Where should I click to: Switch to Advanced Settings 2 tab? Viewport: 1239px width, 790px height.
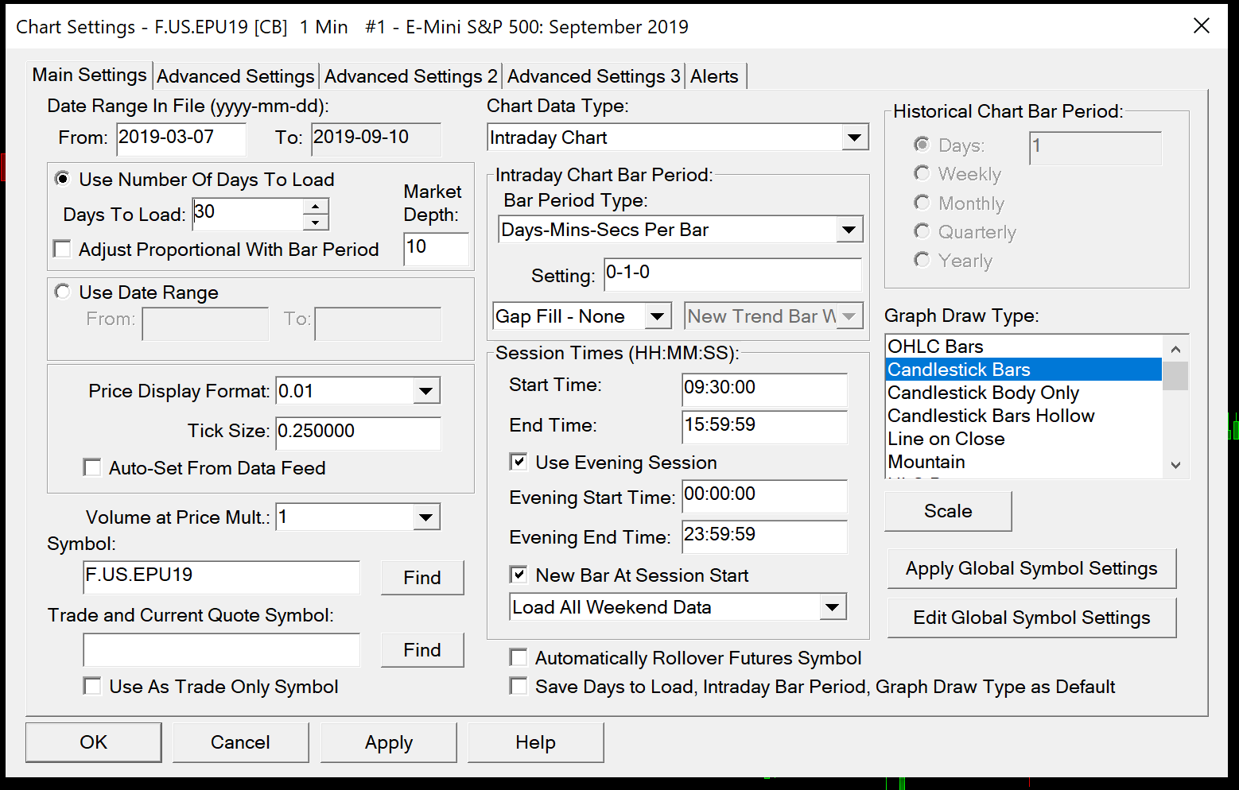tap(410, 76)
